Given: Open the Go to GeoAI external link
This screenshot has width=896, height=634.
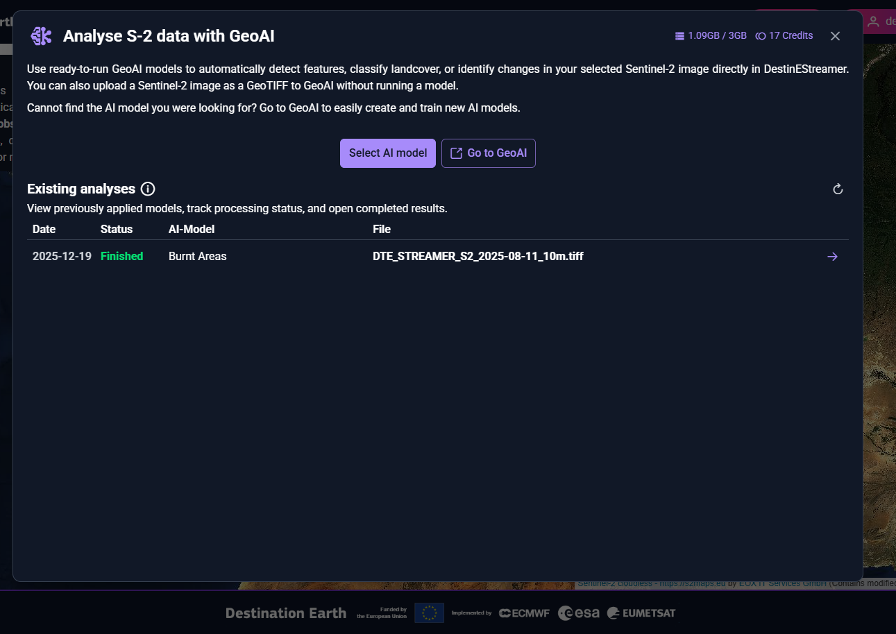Looking at the screenshot, I should click(x=489, y=153).
